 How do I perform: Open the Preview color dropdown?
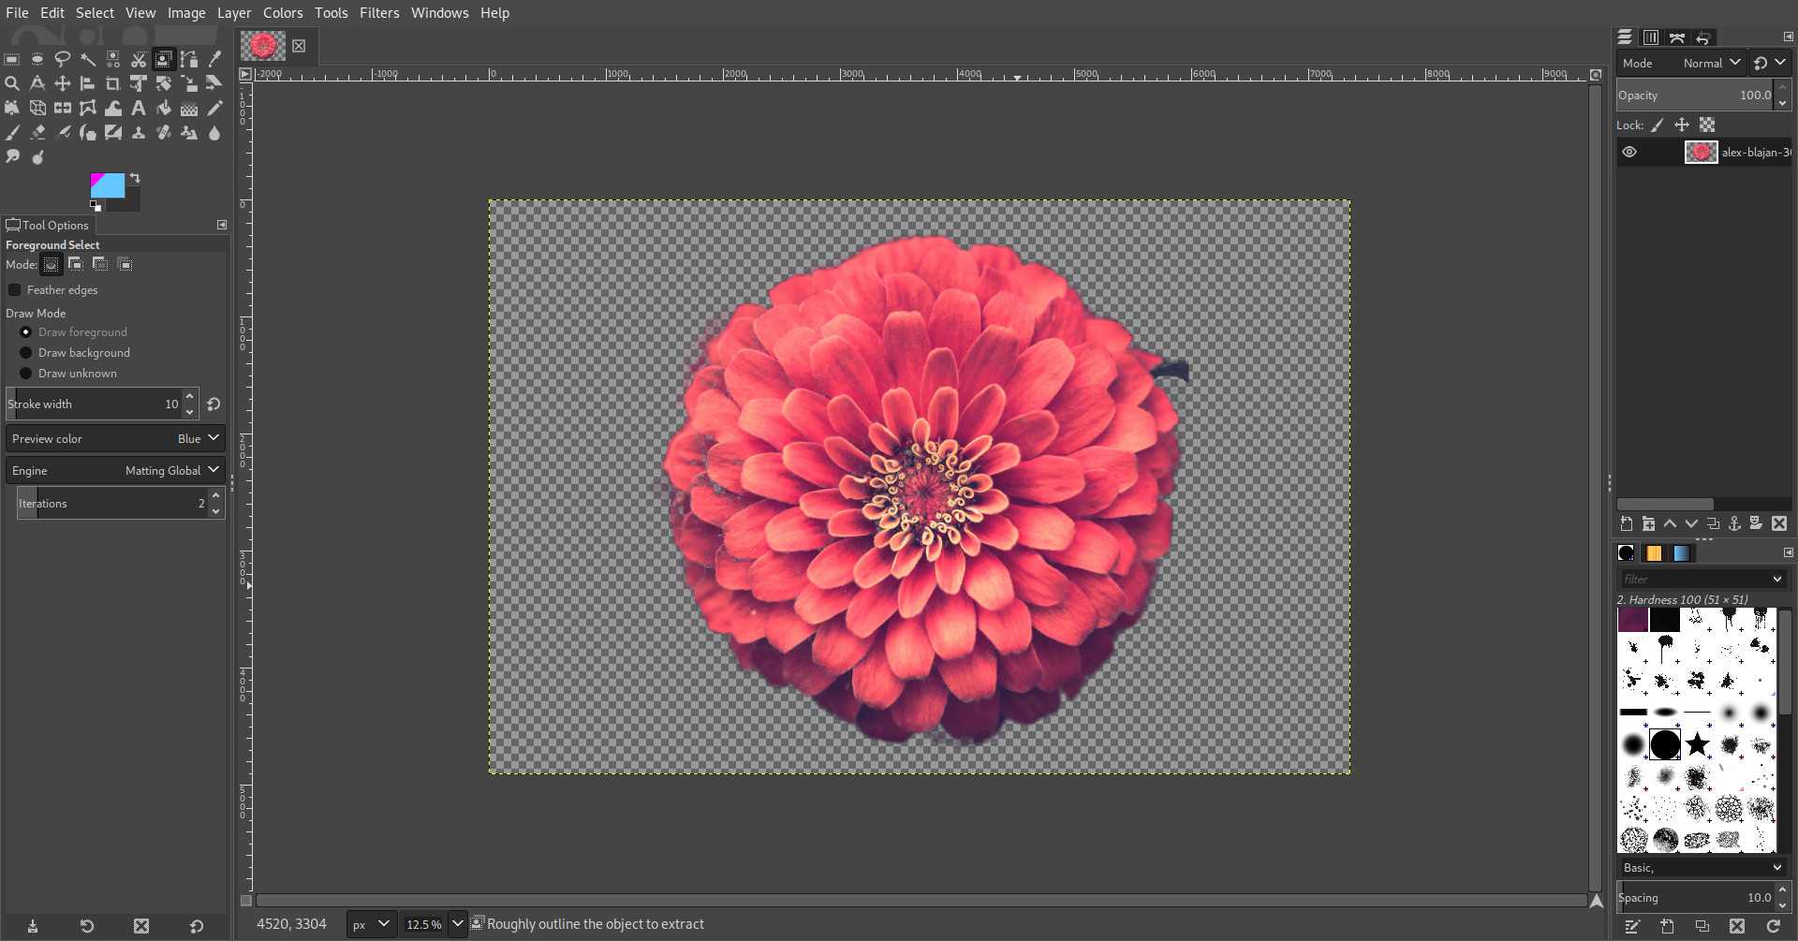(x=115, y=438)
